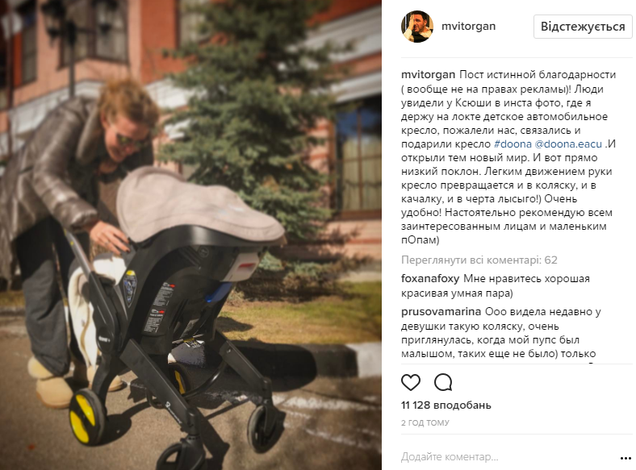The width and height of the screenshot is (636, 470).
Task: Click the prusovamarina comment text
Action: pos(501,333)
